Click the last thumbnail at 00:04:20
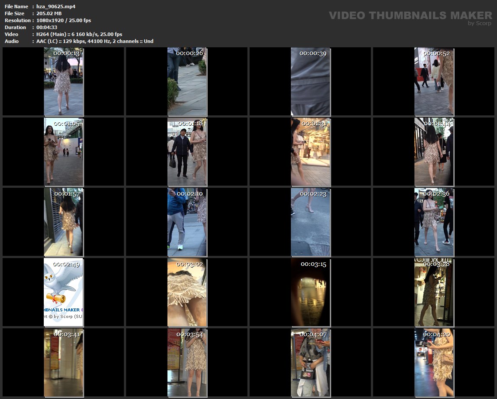The image size is (497, 399). tap(434, 363)
